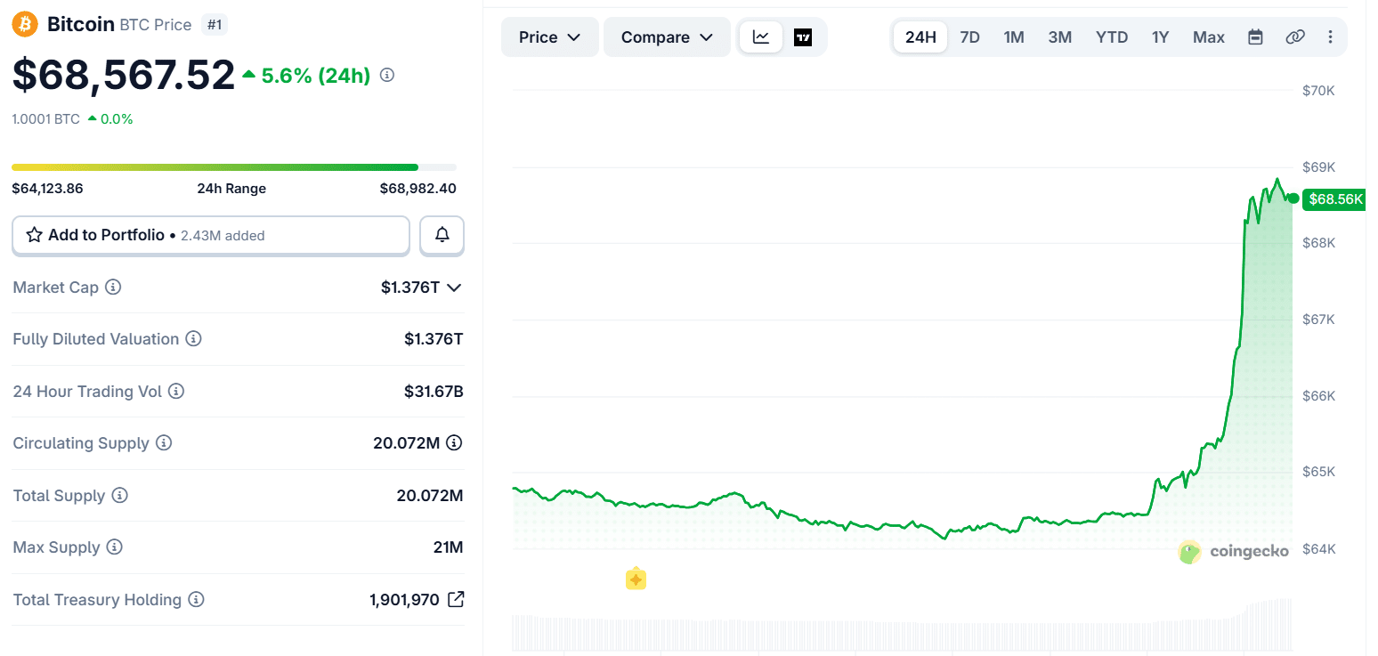Image resolution: width=1378 pixels, height=656 pixels.
Task: Click the $68,567.52 price value
Action: pyautogui.click(x=124, y=75)
